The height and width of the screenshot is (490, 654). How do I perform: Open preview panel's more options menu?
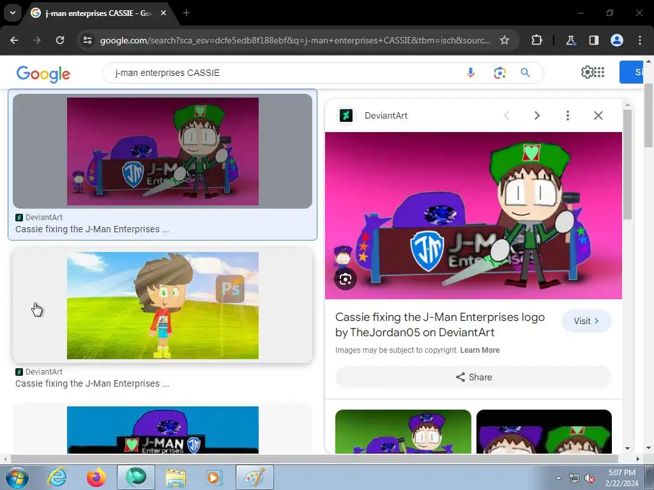[568, 115]
